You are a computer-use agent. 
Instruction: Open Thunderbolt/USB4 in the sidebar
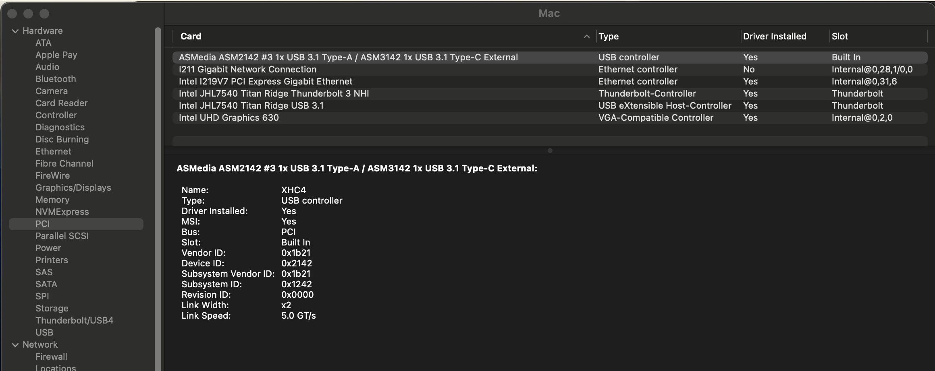(x=74, y=320)
